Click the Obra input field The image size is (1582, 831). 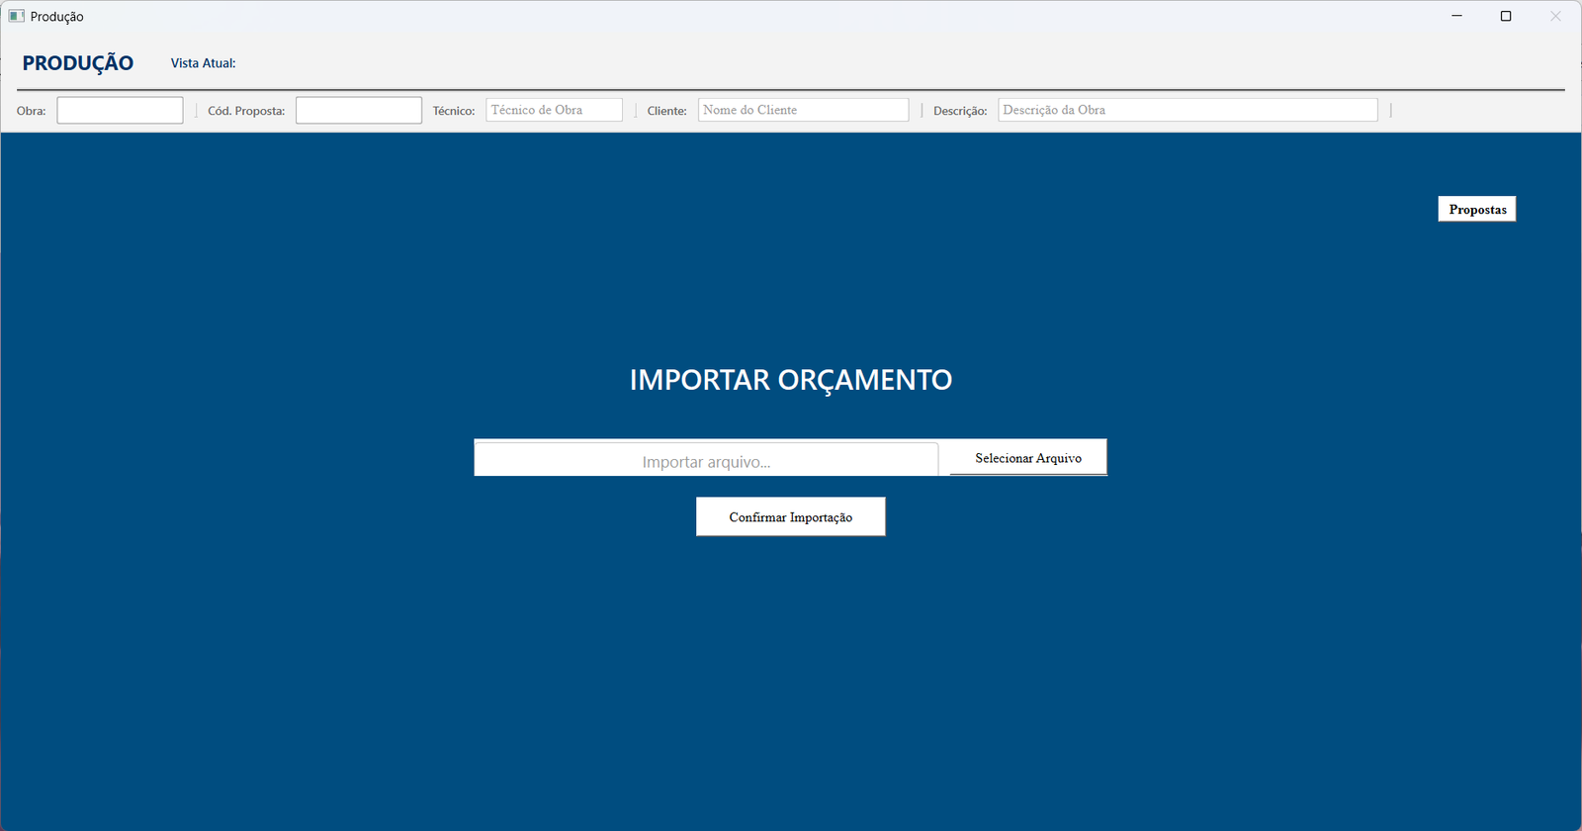click(120, 110)
